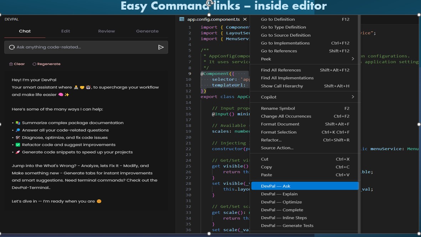The width and height of the screenshot is (421, 237).
Task: Choose Paste from context menu
Action: 305,175
